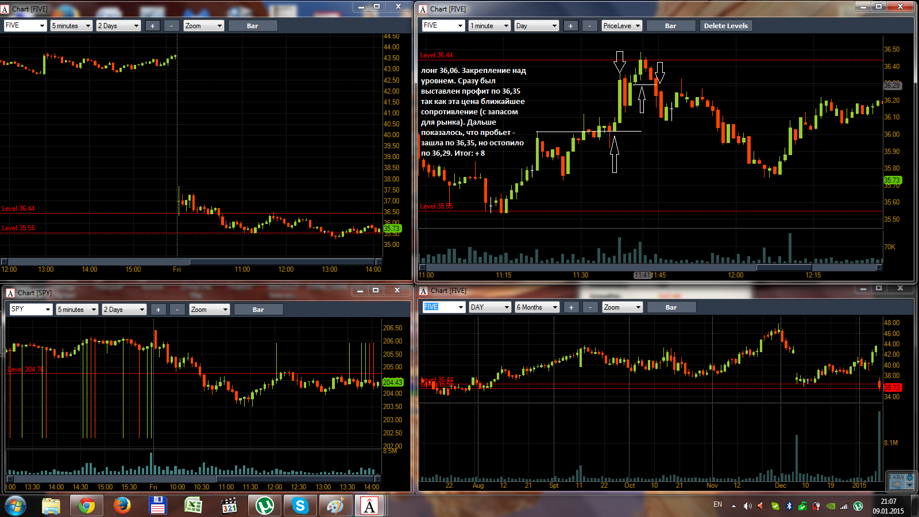This screenshot has height=517, width=919.
Task: Open the Windows Start menu
Action: (16, 506)
